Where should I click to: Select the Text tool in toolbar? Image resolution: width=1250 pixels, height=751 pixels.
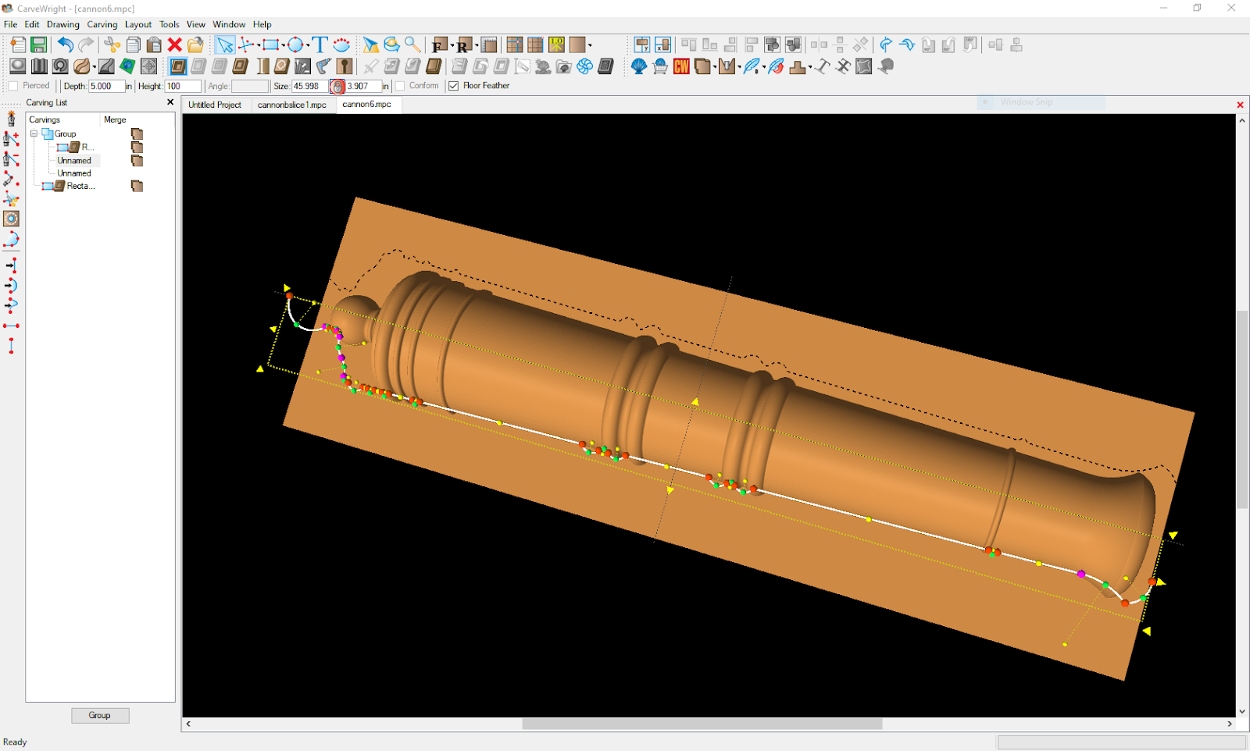point(320,44)
